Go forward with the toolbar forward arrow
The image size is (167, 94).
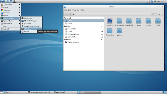[70, 14]
